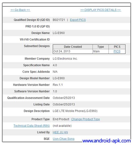
Task: Click the Design Name value LG-E960
Action: pyautogui.click(x=59, y=33)
